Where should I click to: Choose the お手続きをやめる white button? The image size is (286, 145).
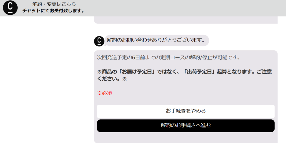pos(186,111)
